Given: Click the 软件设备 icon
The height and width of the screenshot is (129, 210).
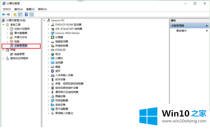Looking at the screenshot, I should [53, 79].
